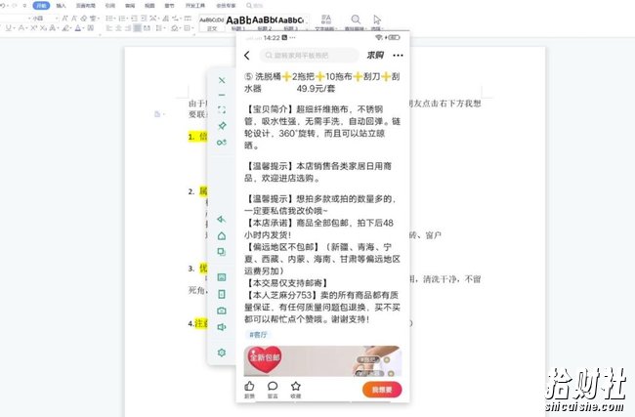Click the phone-shaped icon in mirror sidebar

(x=222, y=294)
